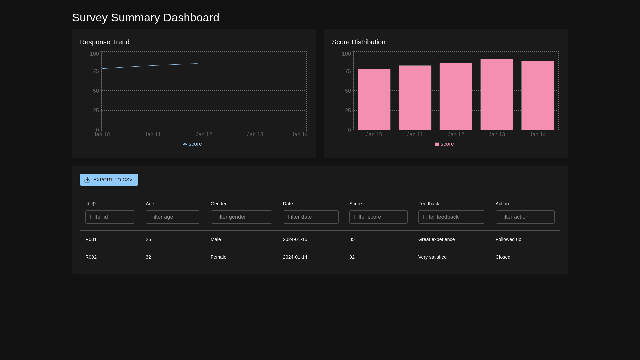The height and width of the screenshot is (360, 640).
Task: Click the Jan 10 bar in the bar chart
Action: pos(374,99)
